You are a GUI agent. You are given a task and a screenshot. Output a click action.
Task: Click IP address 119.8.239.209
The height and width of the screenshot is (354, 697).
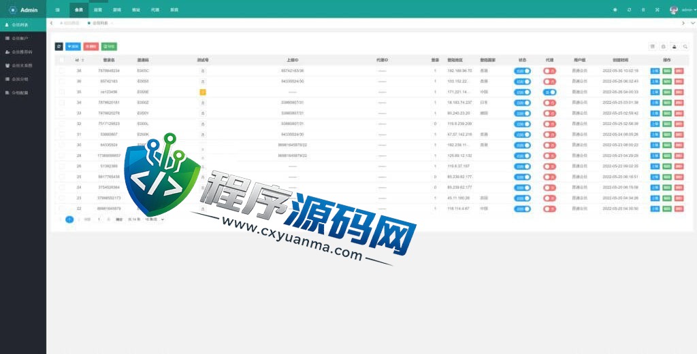[459, 124]
